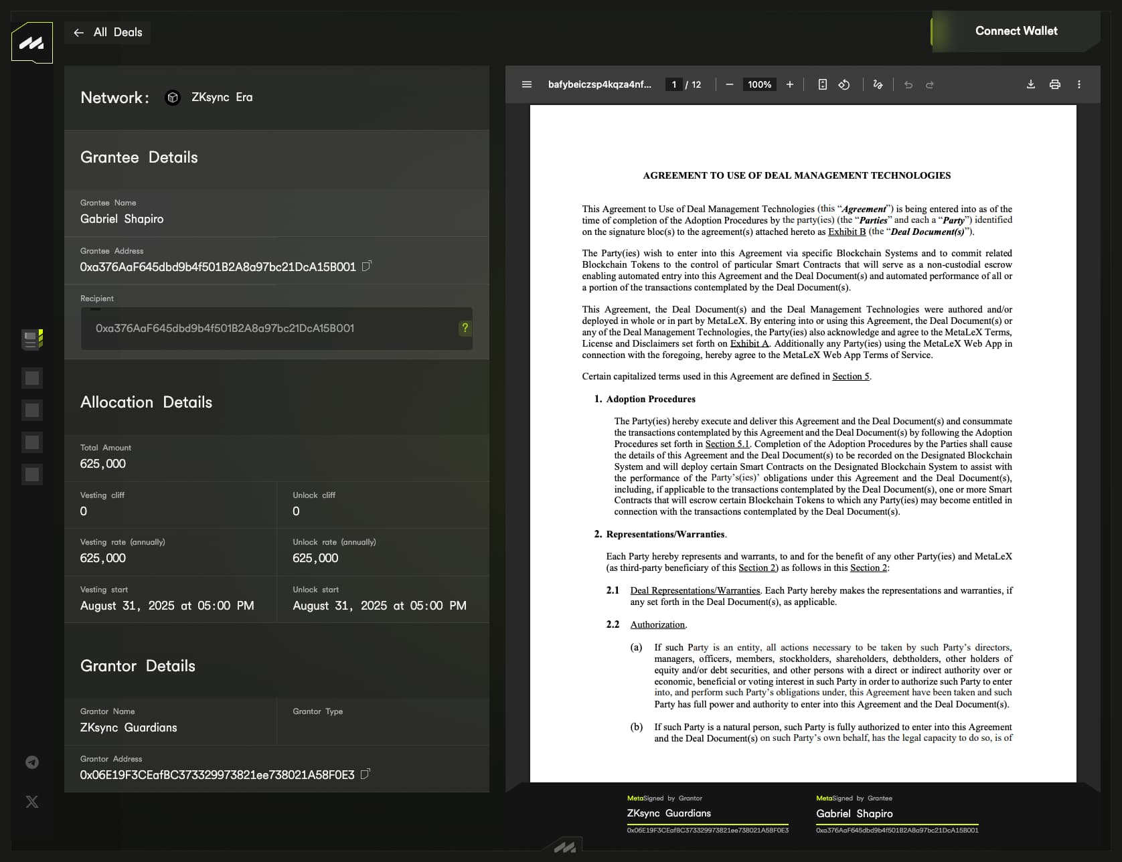Click the Connect Wallet button
1122x862 pixels.
click(1016, 31)
